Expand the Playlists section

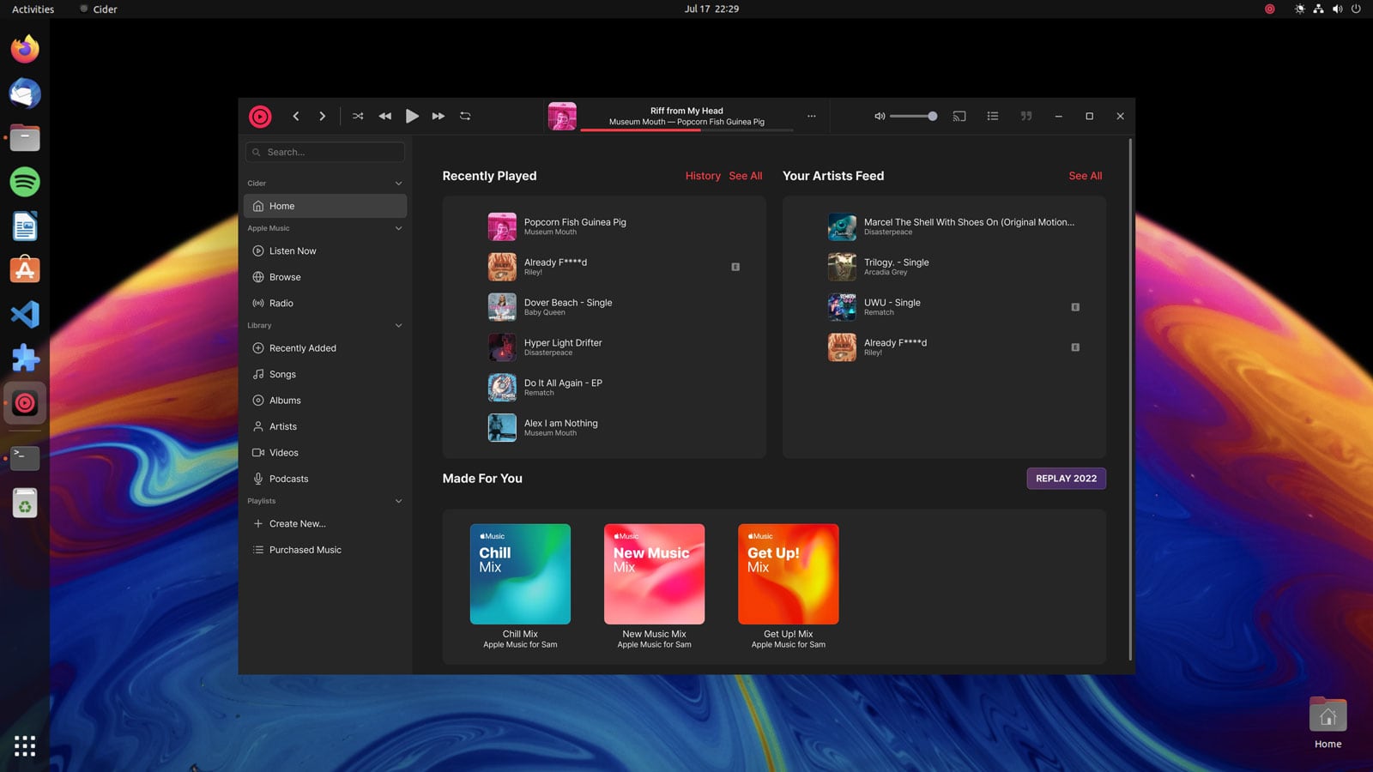(x=398, y=501)
